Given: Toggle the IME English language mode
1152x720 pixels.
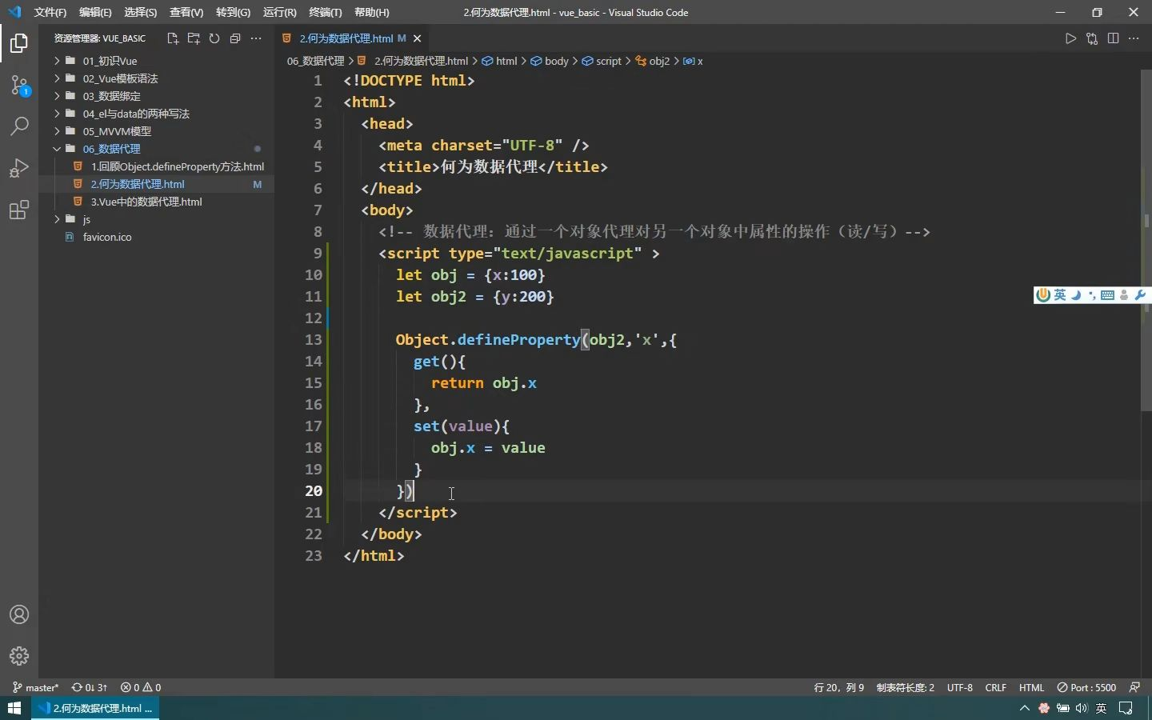Looking at the screenshot, I should [x=1060, y=295].
